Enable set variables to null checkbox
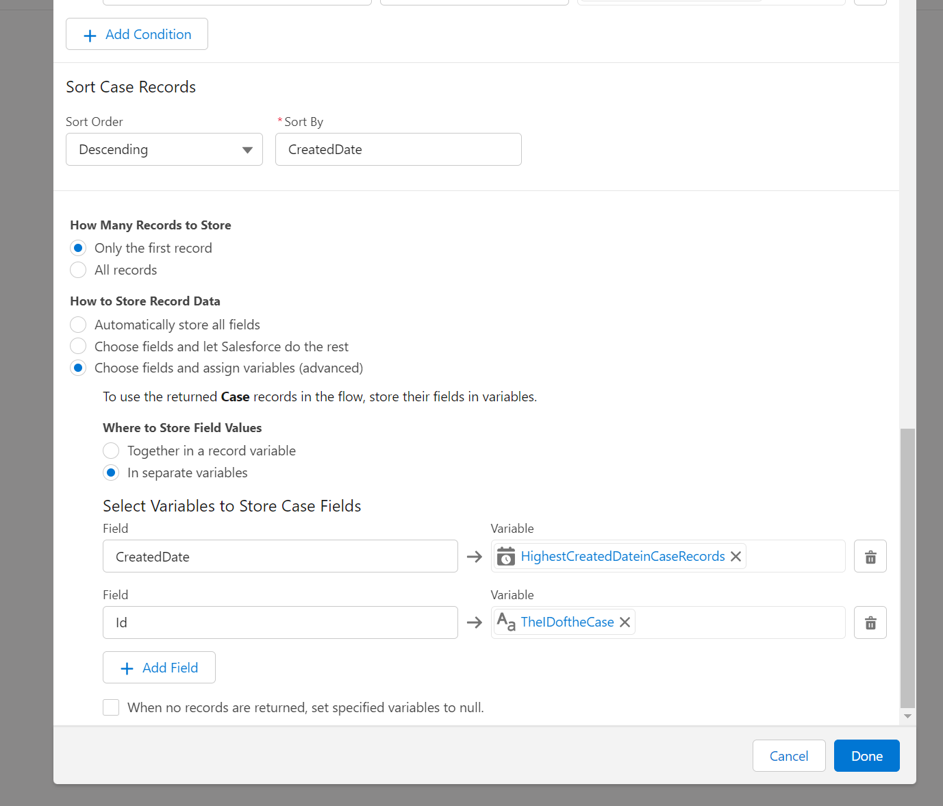 pyautogui.click(x=111, y=707)
